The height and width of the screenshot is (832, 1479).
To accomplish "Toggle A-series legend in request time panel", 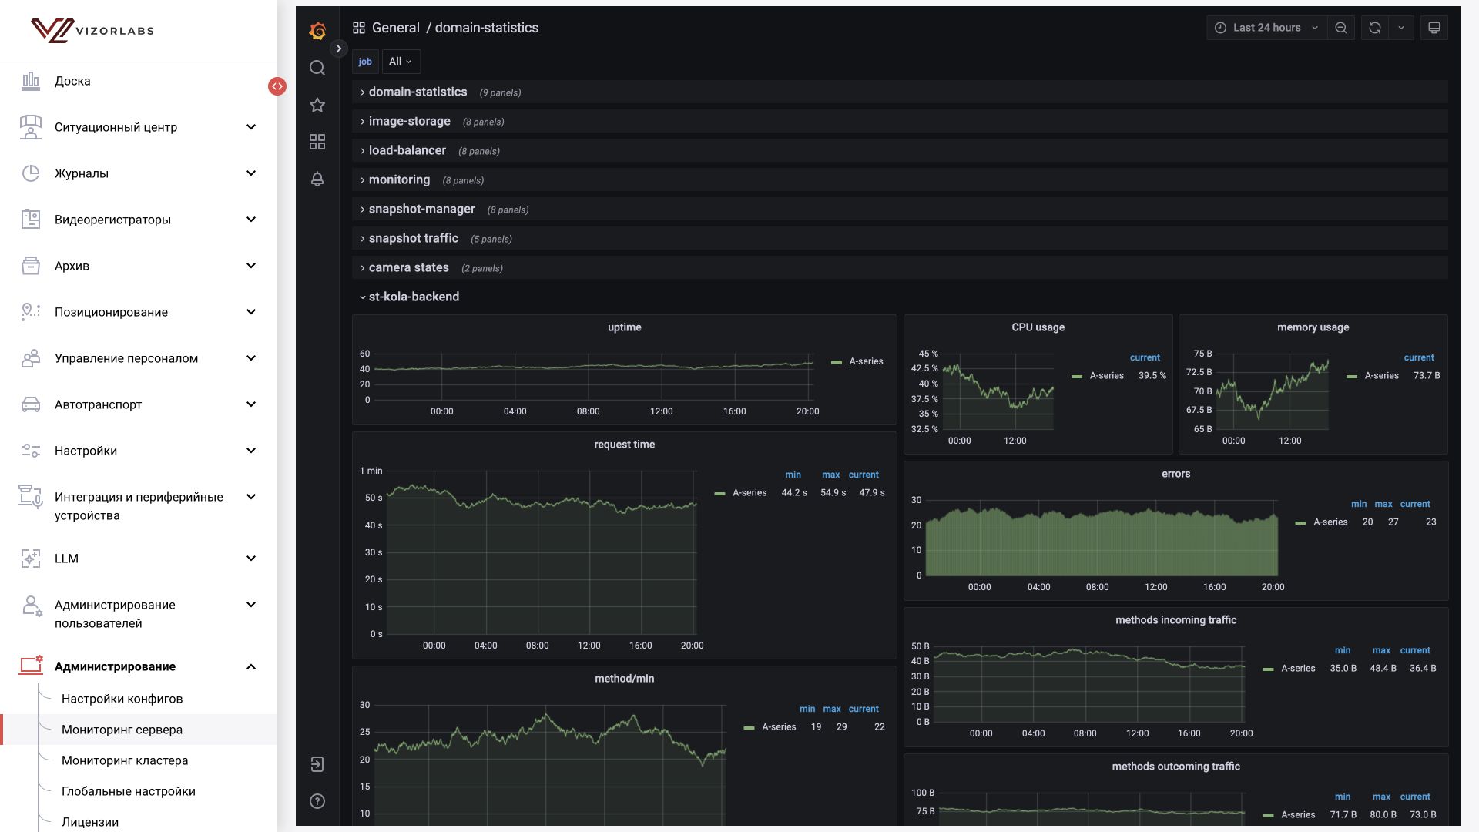I will coord(750,493).
